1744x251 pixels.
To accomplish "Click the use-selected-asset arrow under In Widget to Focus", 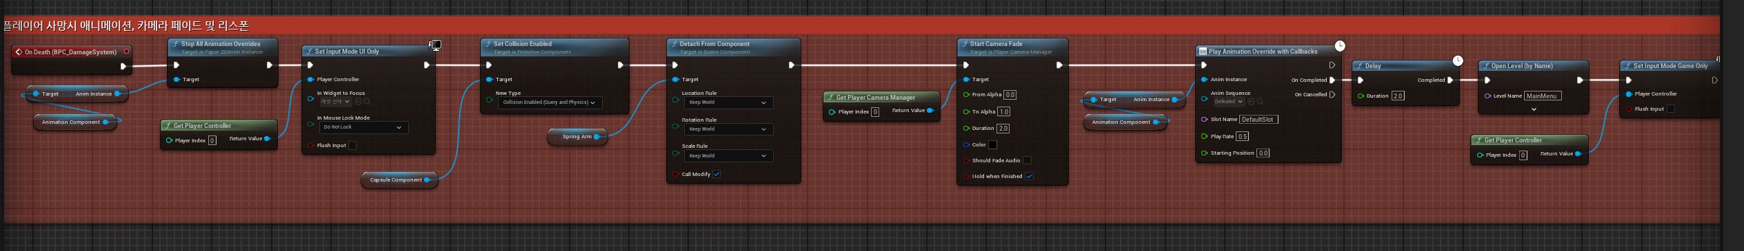I will click(359, 102).
